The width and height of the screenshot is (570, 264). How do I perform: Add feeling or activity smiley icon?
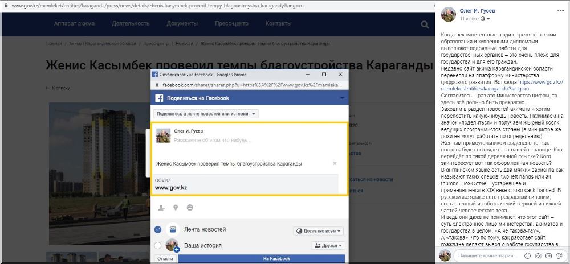[189, 208]
